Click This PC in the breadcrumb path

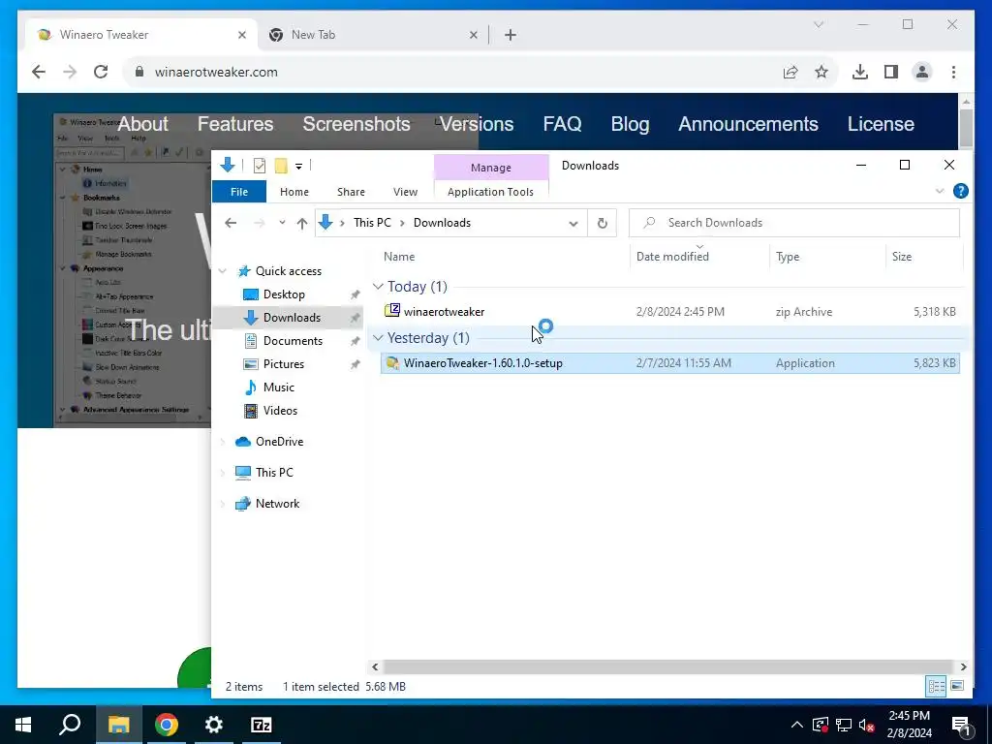pyautogui.click(x=372, y=223)
